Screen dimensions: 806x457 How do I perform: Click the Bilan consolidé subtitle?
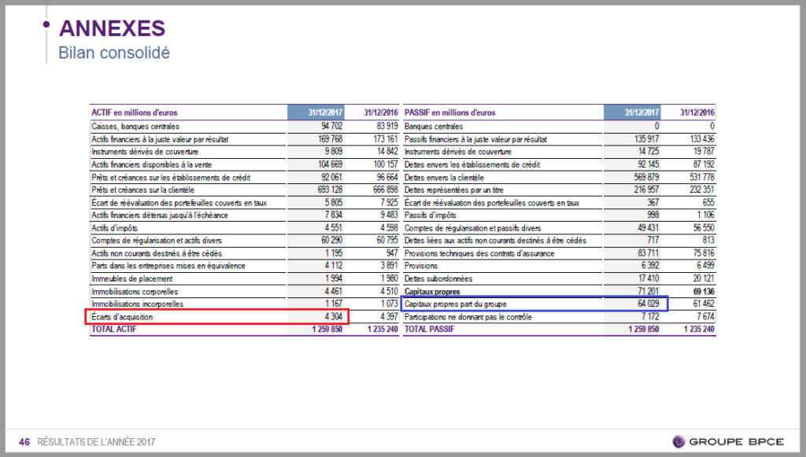[x=114, y=53]
